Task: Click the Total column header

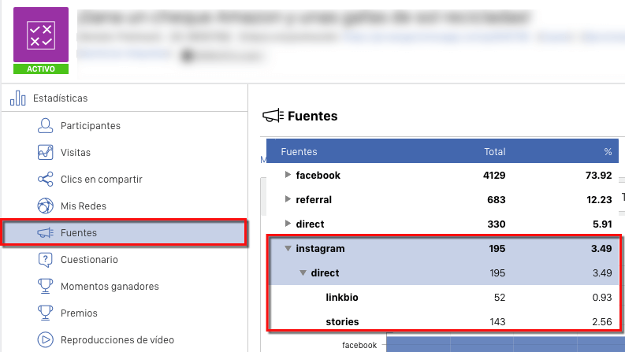Action: (x=495, y=152)
